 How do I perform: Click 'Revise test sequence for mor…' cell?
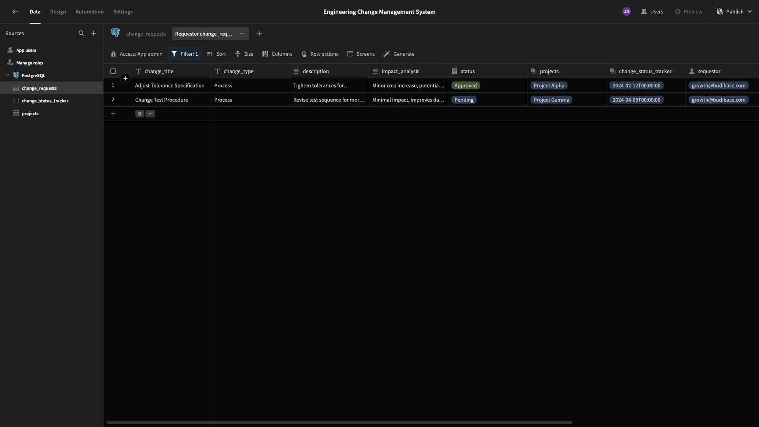pos(329,100)
